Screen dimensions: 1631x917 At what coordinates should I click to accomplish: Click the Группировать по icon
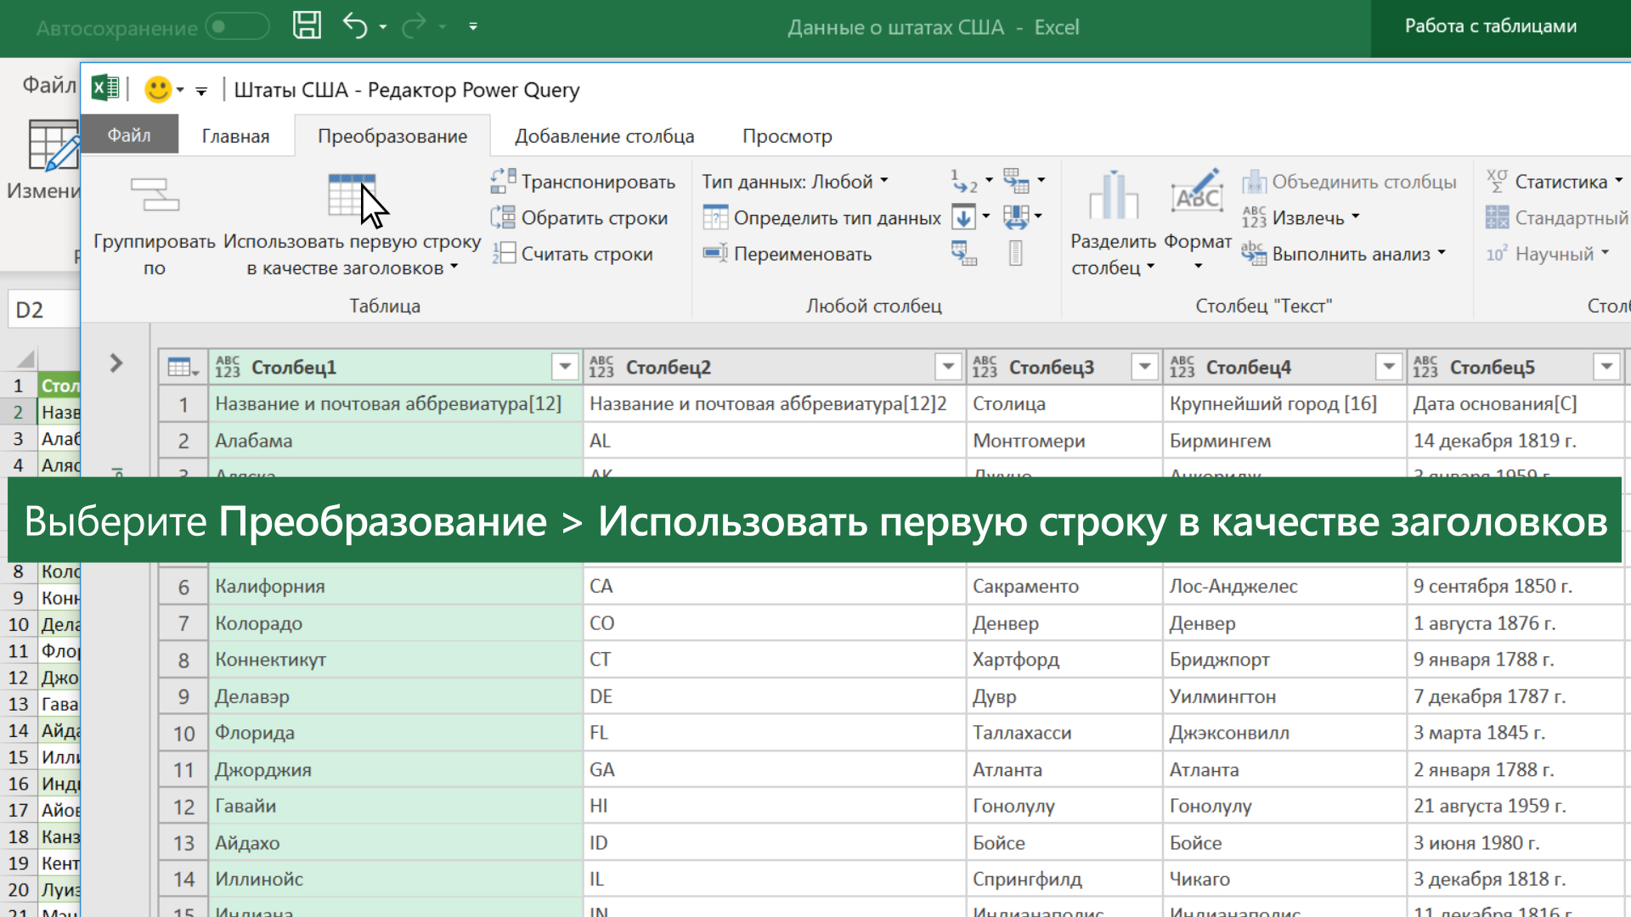[155, 194]
